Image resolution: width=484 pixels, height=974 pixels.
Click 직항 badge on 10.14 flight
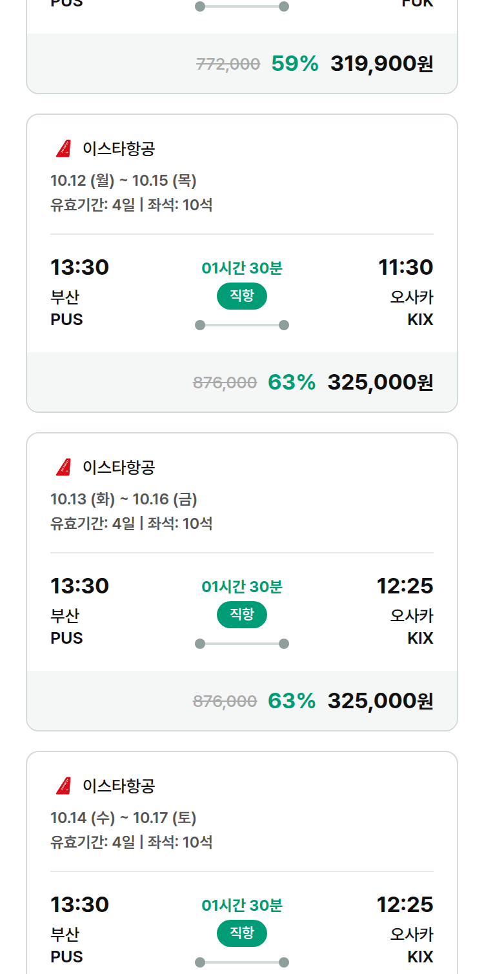tap(242, 933)
